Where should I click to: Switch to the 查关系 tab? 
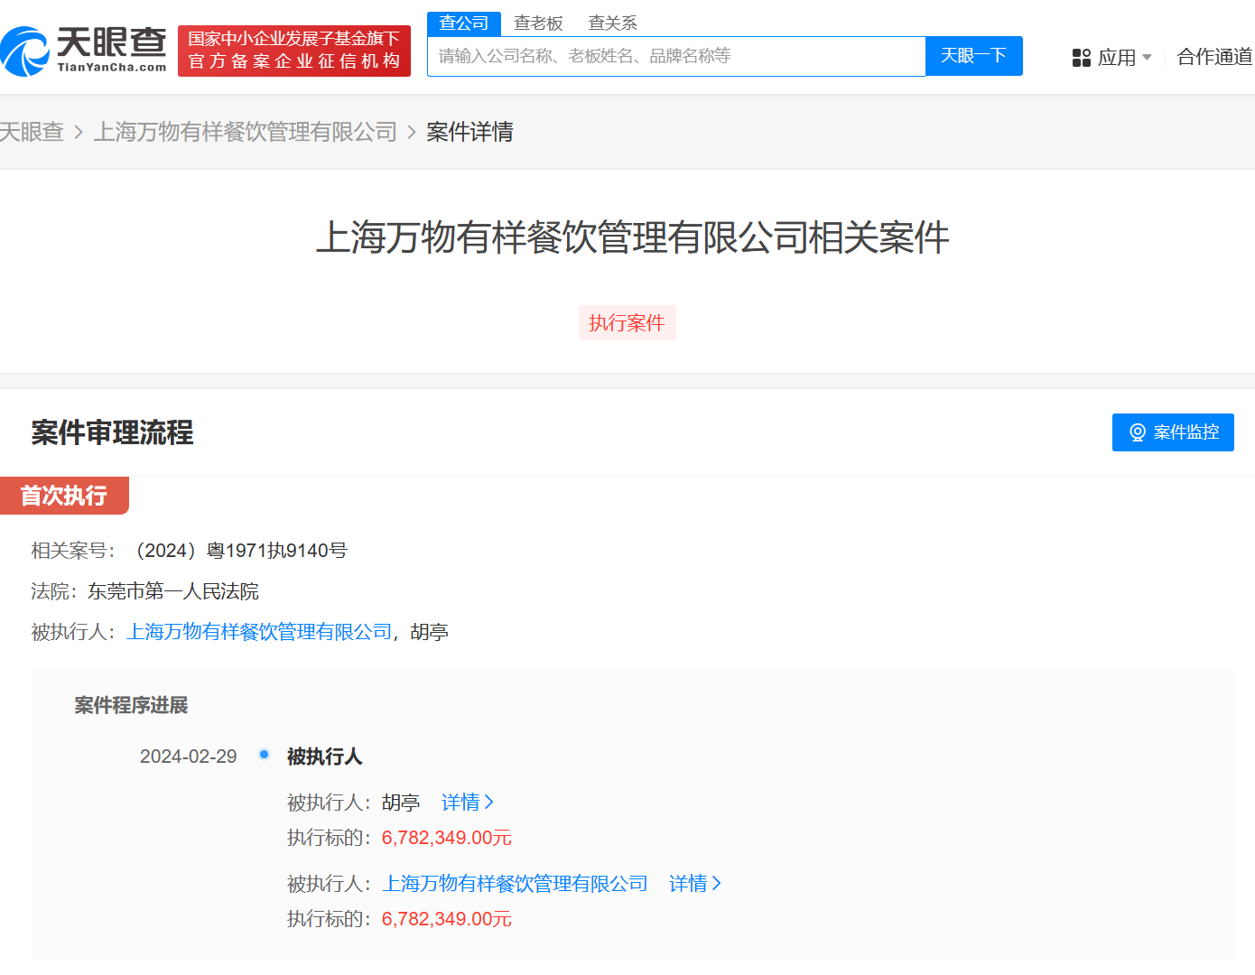610,23
